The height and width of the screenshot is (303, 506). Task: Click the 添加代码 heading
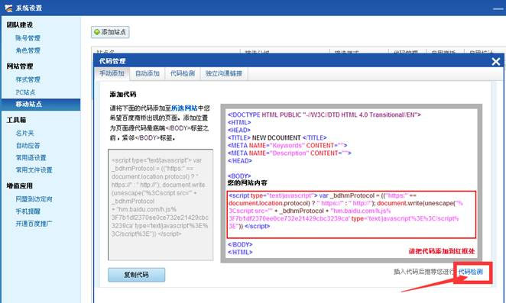[123, 95]
